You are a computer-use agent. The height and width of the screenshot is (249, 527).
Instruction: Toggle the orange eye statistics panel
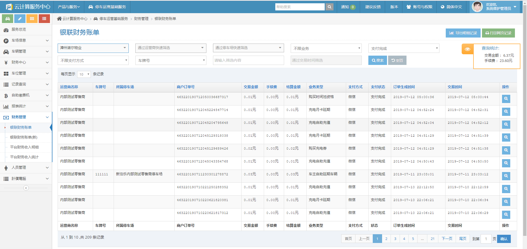point(467,49)
